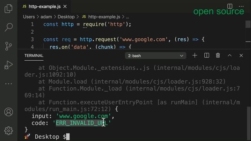The image size is (251, 141).
Task: Open the Run and Debug view
Action: (x=9, y=65)
